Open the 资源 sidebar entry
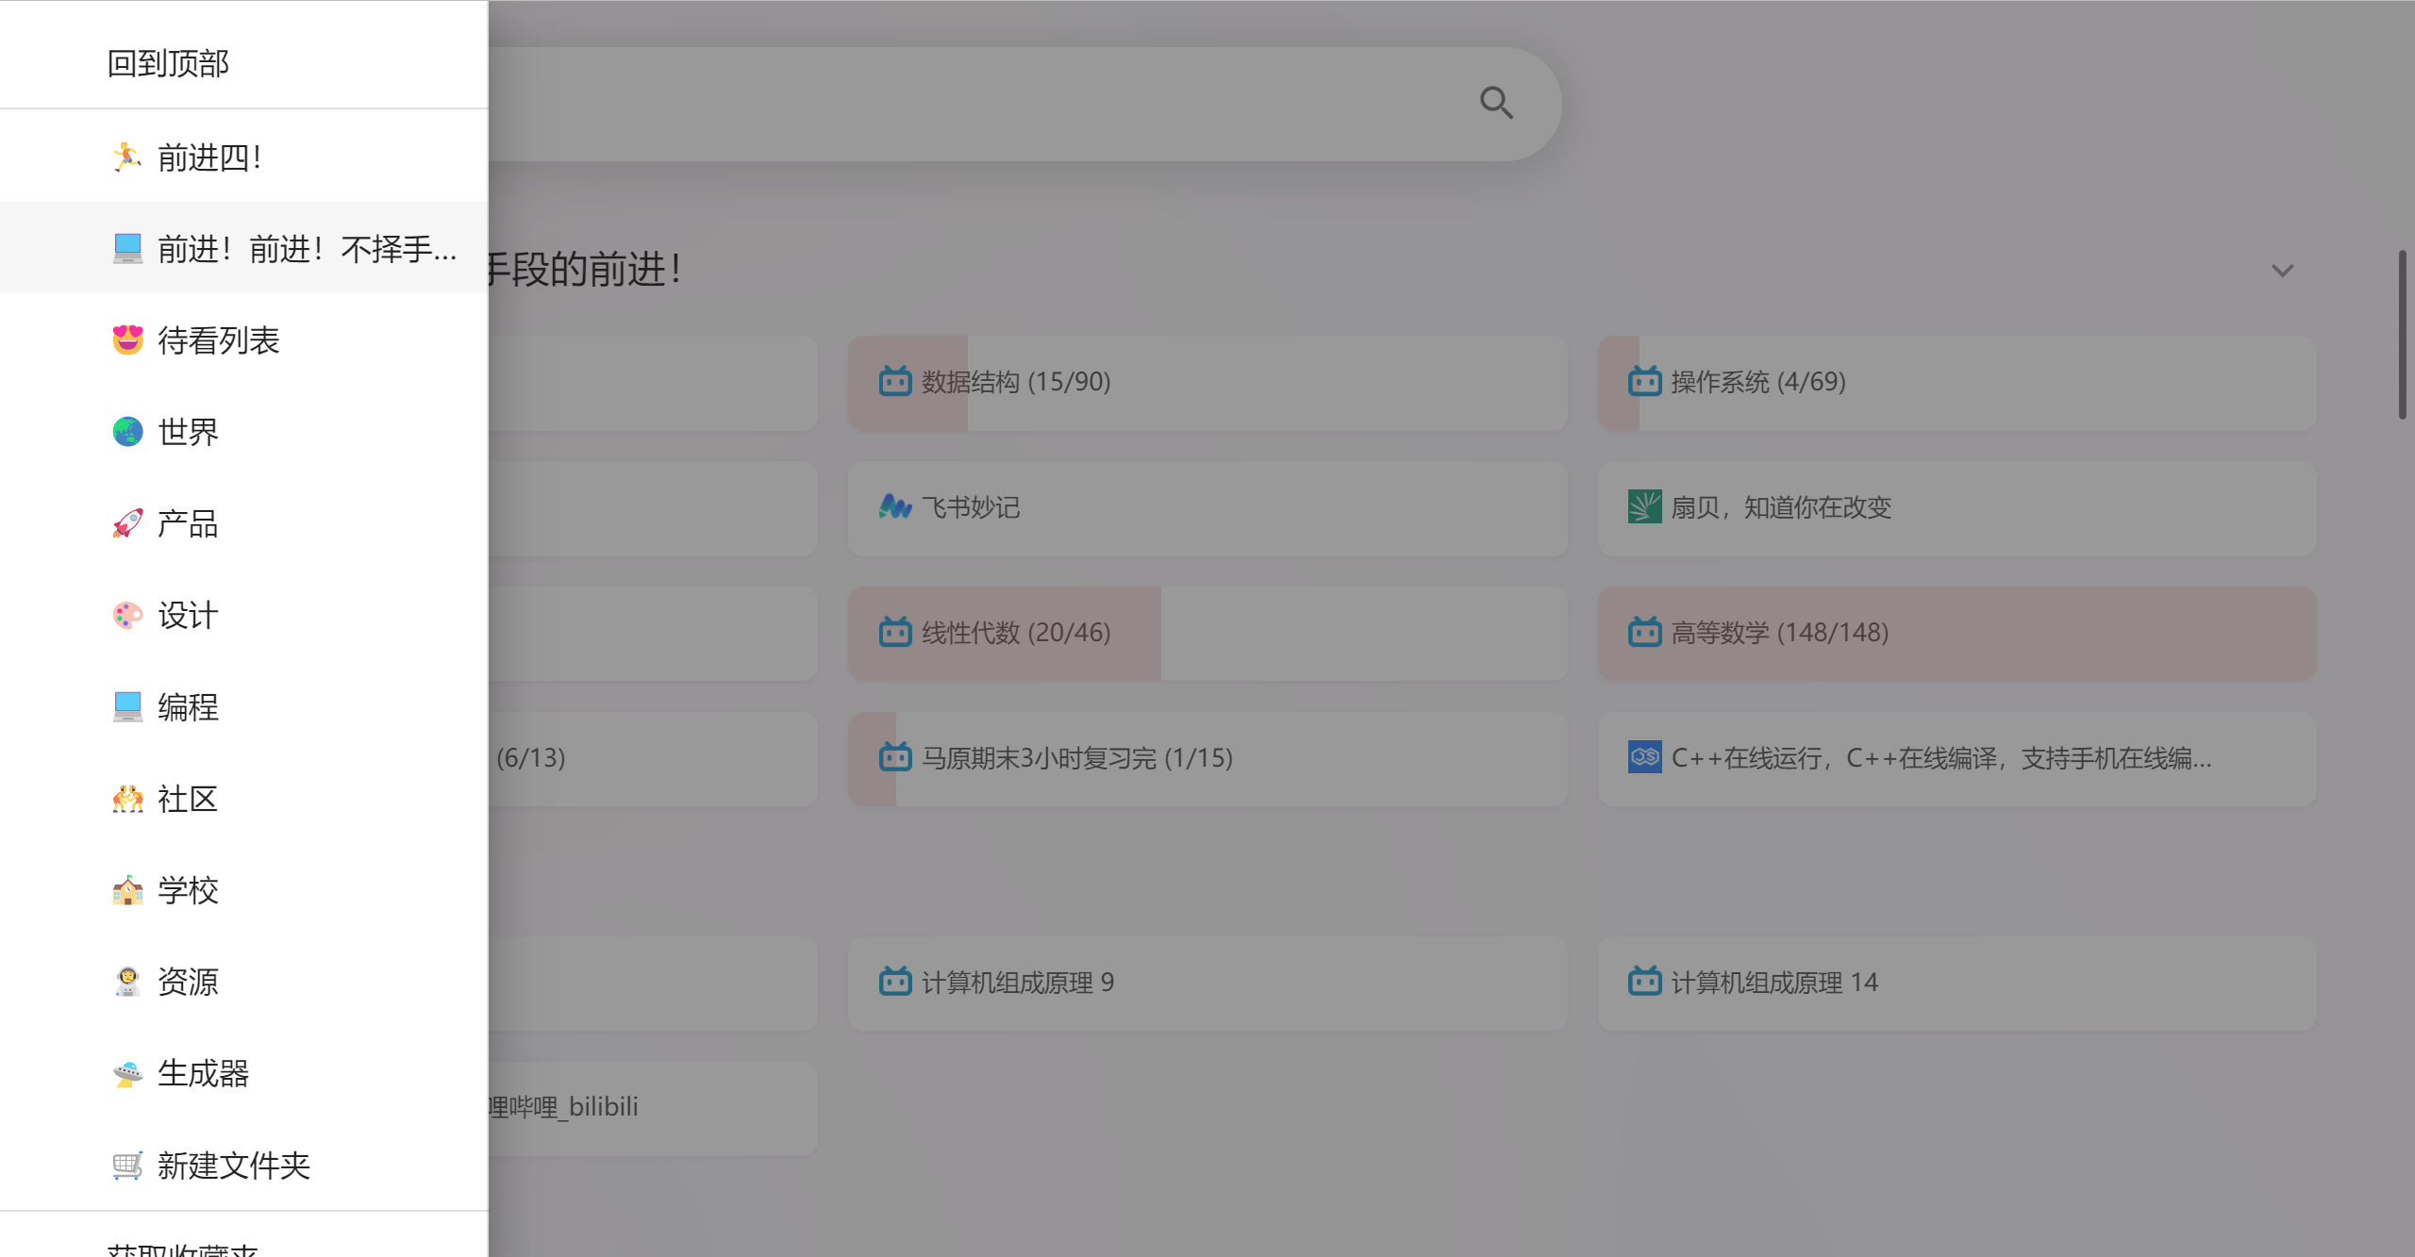Screen dimensions: 2415x1257 tap(188, 982)
